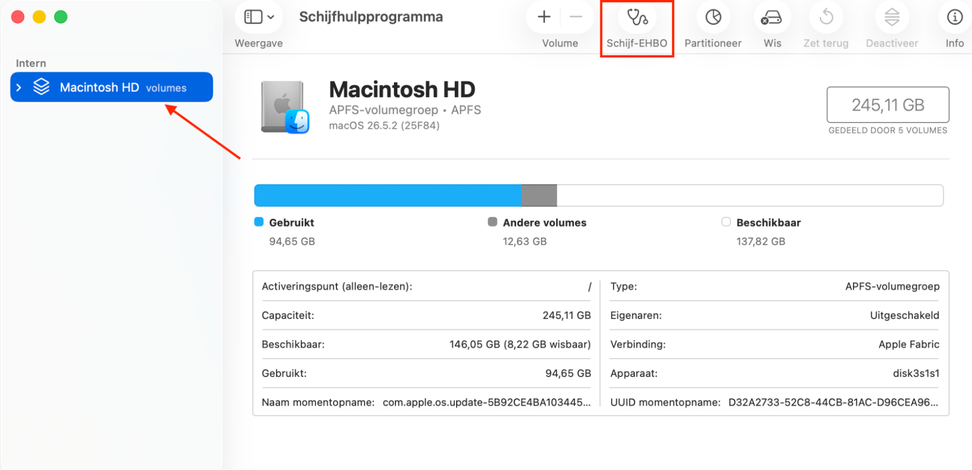Click the Apparaat value disk3s1s1
This screenshot has width=972, height=470.
click(x=916, y=373)
